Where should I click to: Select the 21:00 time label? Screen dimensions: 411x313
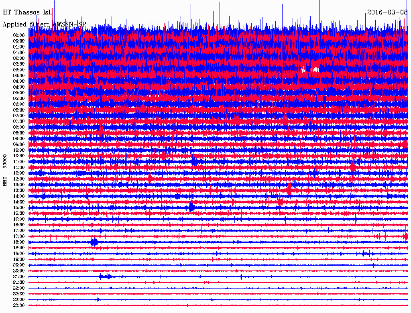(x=19, y=276)
